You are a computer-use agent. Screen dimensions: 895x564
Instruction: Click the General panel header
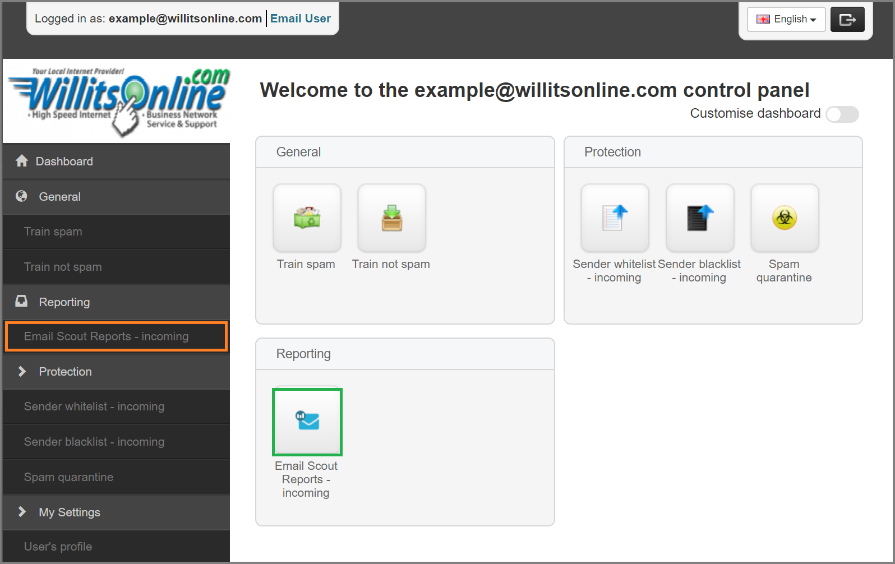point(405,152)
